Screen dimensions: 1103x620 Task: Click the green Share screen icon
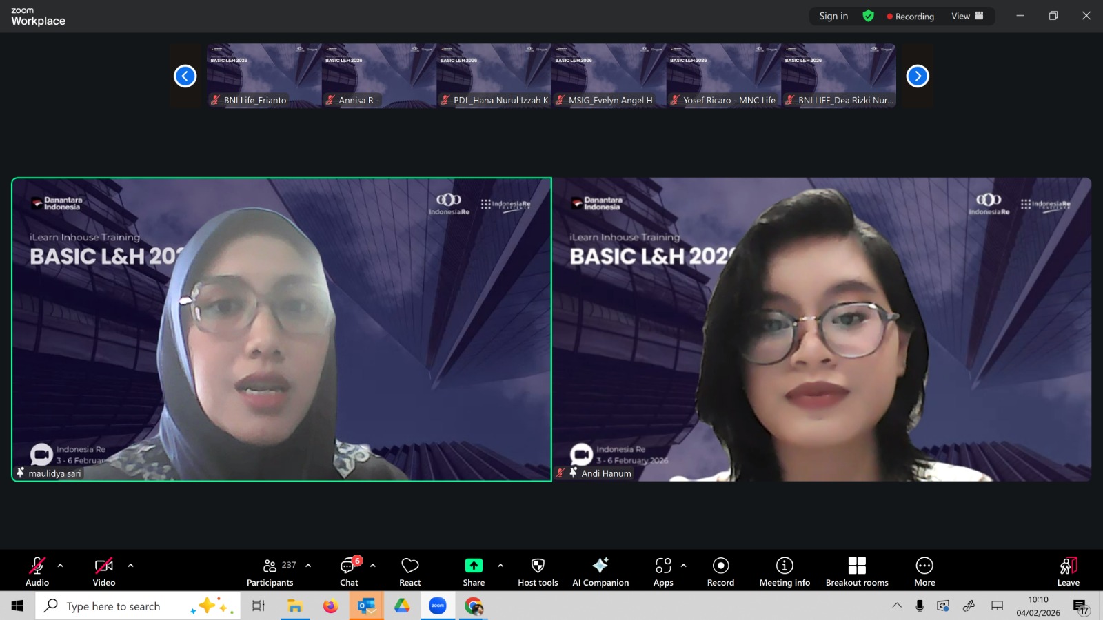click(474, 566)
